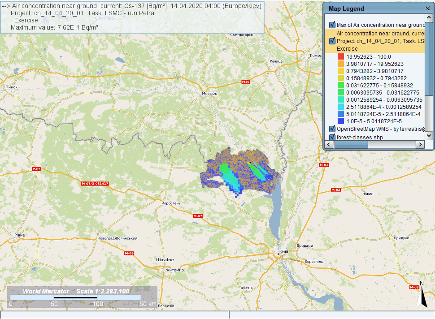Toggle Max of Air concentration layer checkbox
Image resolution: width=435 pixels, height=319 pixels.
click(x=332, y=25)
